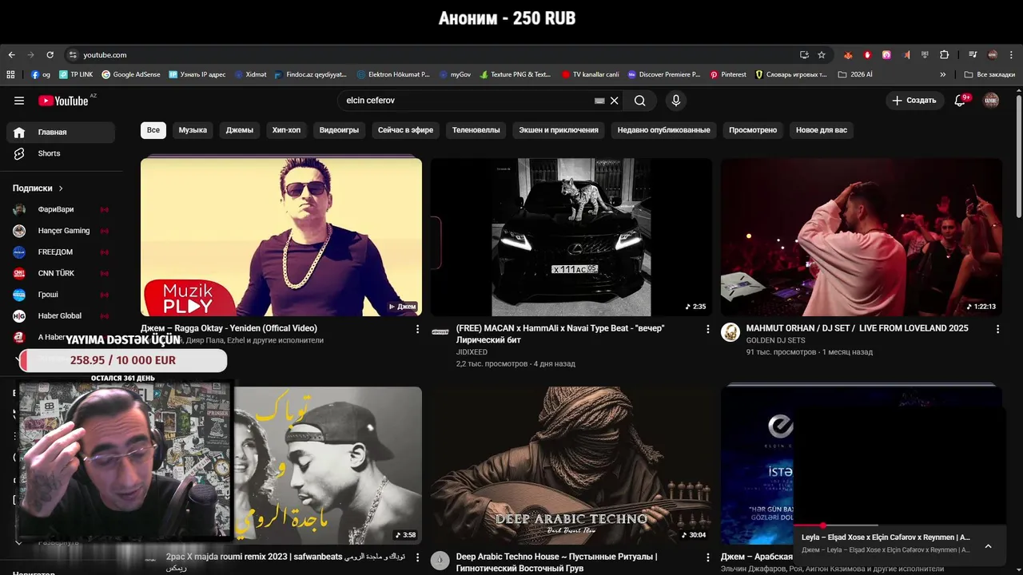Open the notifications bell
The image size is (1023, 575).
(x=961, y=101)
